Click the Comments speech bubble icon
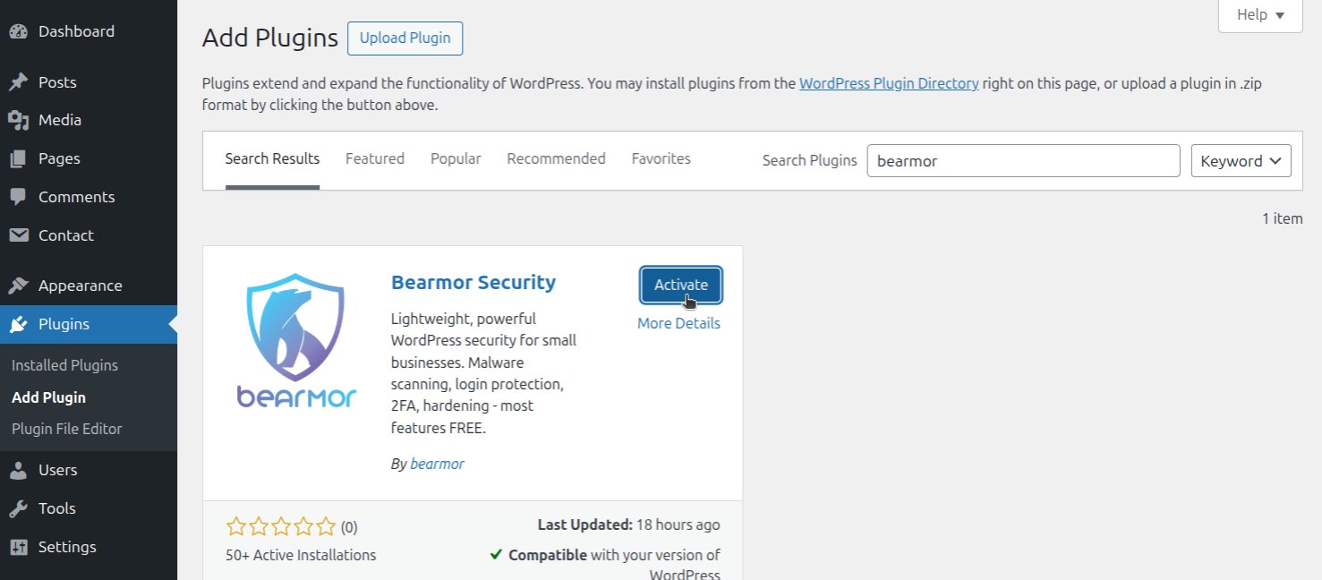This screenshot has height=580, width=1322. tap(18, 197)
